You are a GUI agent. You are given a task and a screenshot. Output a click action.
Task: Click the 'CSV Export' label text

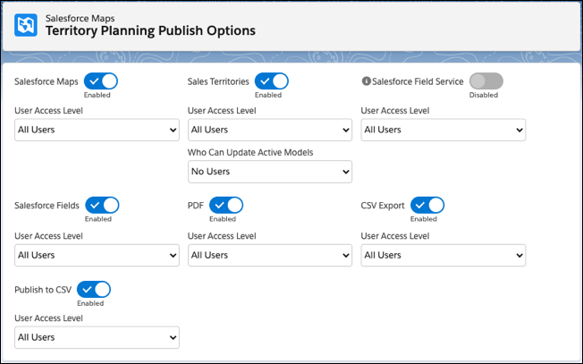(383, 206)
